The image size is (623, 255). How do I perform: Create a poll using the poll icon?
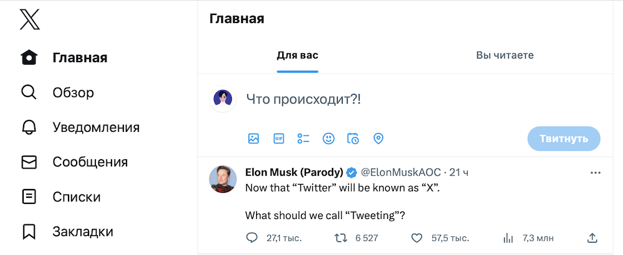[x=303, y=139]
